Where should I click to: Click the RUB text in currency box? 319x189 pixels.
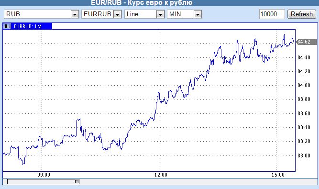tap(13, 14)
